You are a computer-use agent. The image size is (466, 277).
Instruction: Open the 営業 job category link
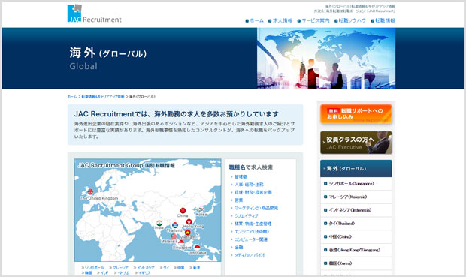[239, 200]
